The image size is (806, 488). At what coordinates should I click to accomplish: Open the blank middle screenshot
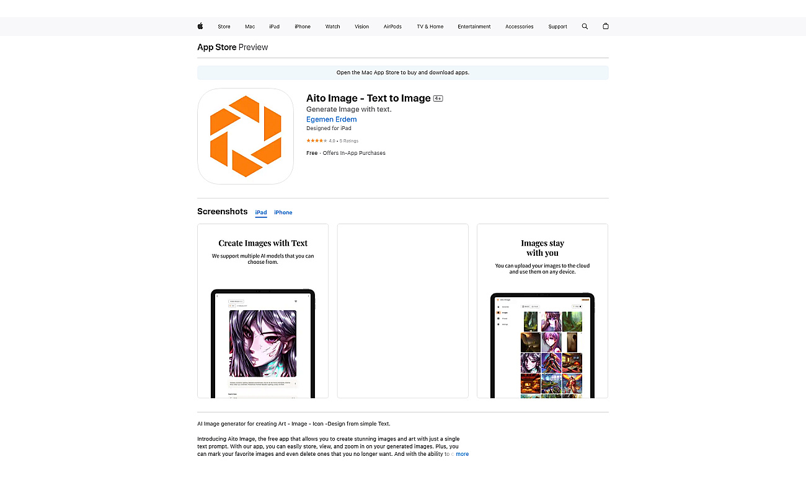[x=403, y=311]
